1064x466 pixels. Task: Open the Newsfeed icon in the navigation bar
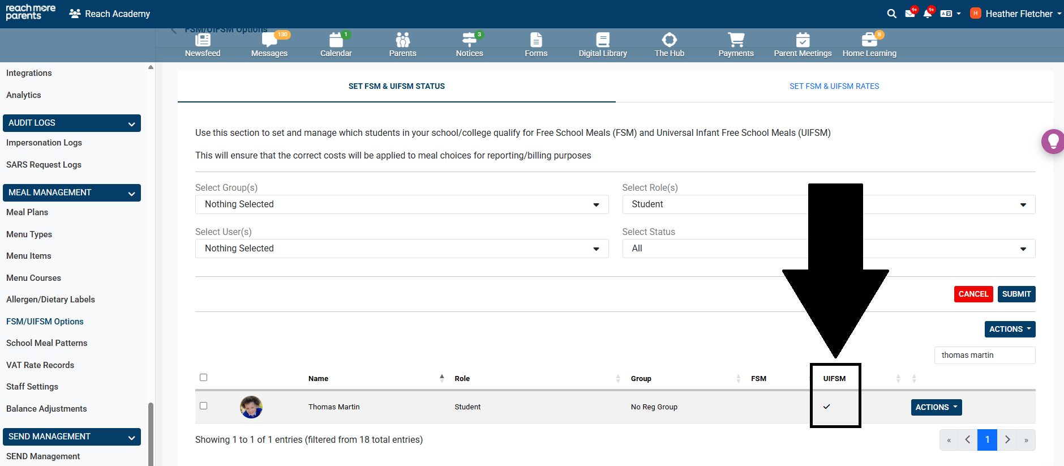click(203, 40)
